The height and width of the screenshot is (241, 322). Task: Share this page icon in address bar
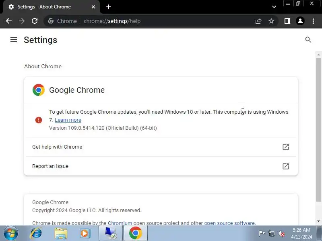258,21
